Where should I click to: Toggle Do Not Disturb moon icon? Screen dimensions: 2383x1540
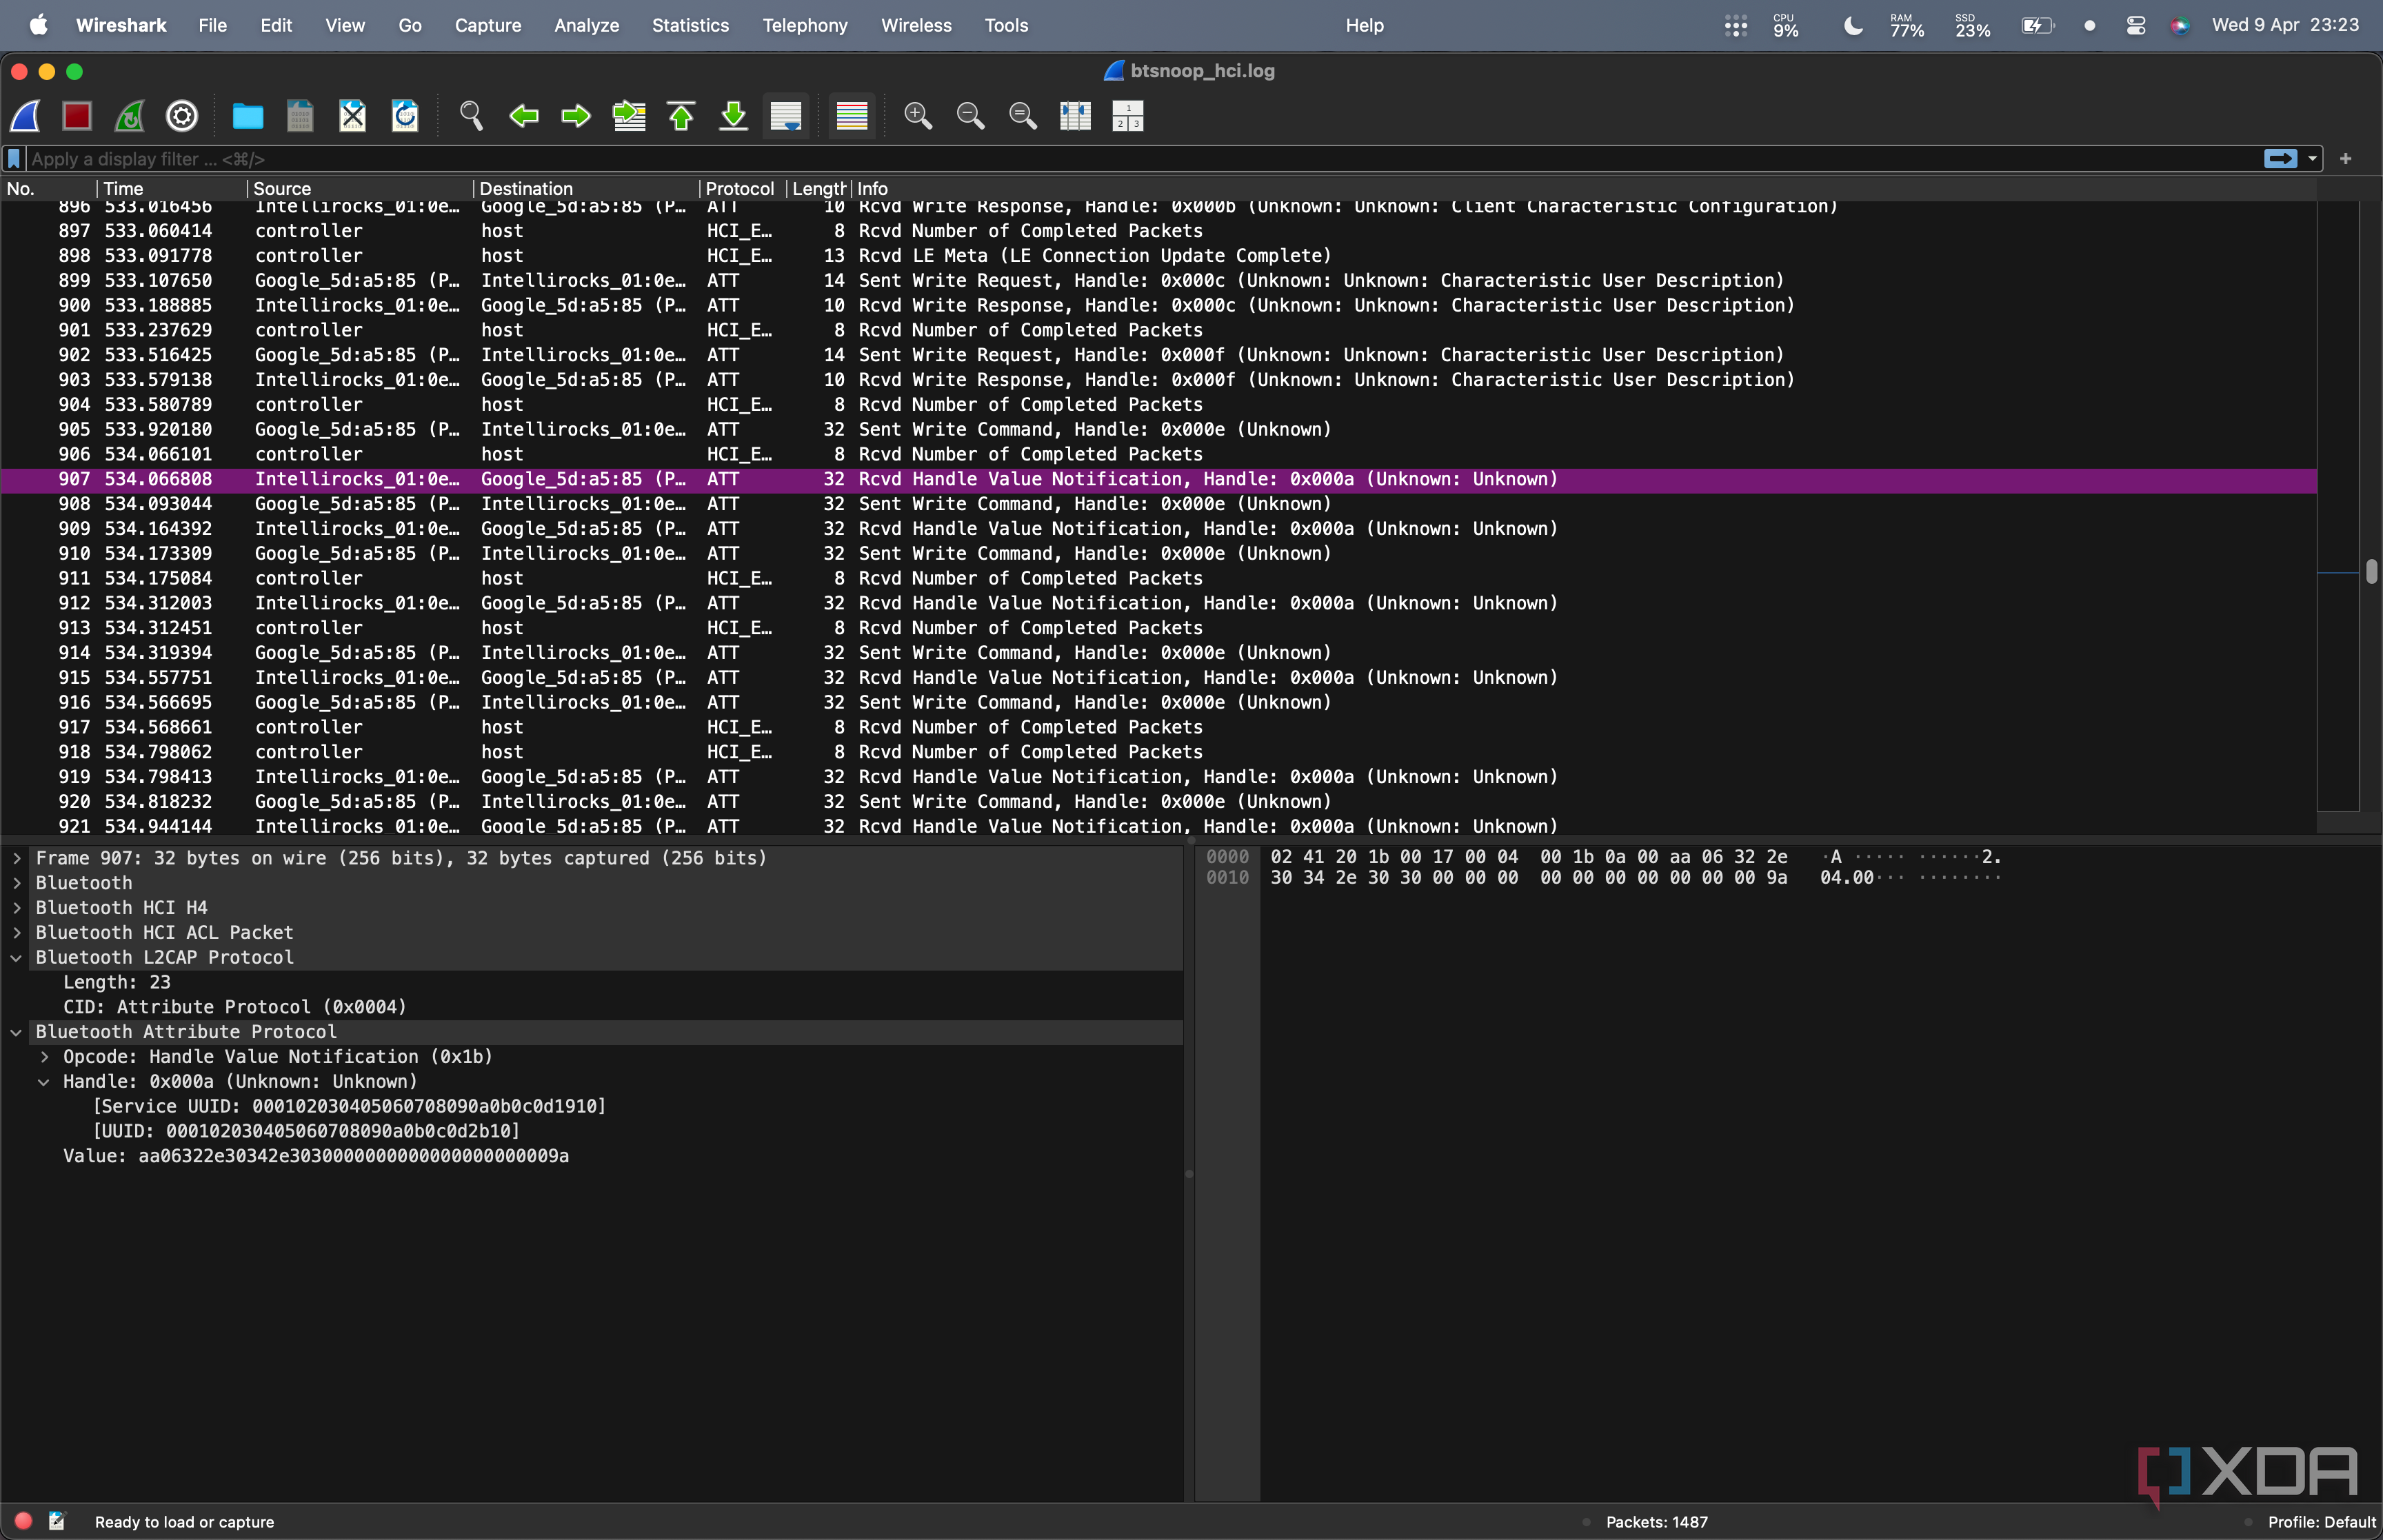[1852, 26]
